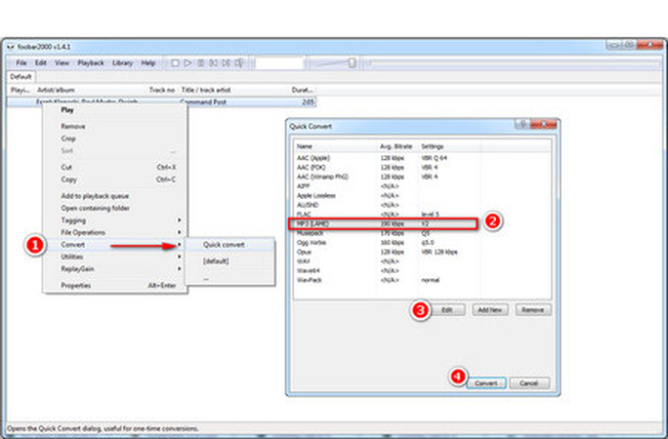Select [default] in the Convert submenu
The image size is (668, 439).
[x=230, y=261]
